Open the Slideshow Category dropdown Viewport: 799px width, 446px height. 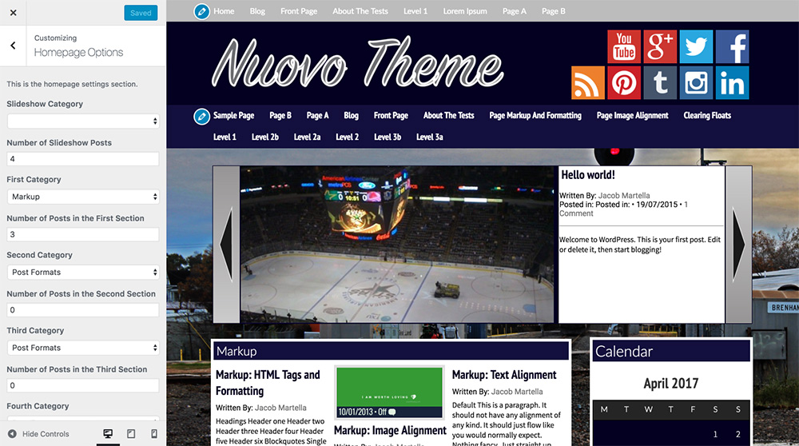(83, 121)
